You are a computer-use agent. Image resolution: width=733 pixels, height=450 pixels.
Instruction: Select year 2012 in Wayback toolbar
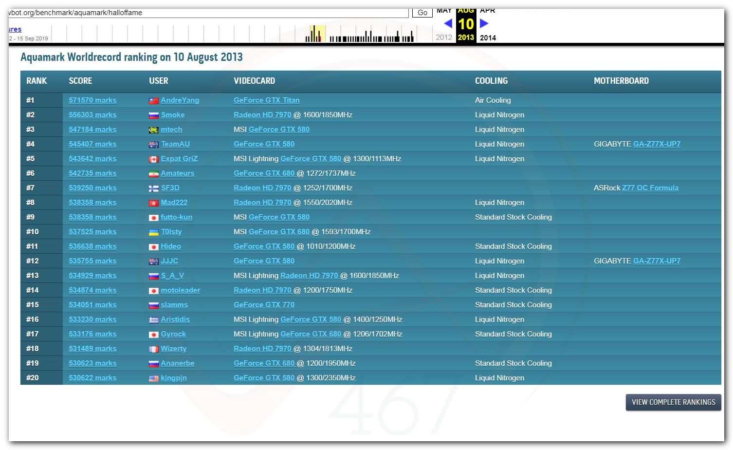pyautogui.click(x=444, y=37)
